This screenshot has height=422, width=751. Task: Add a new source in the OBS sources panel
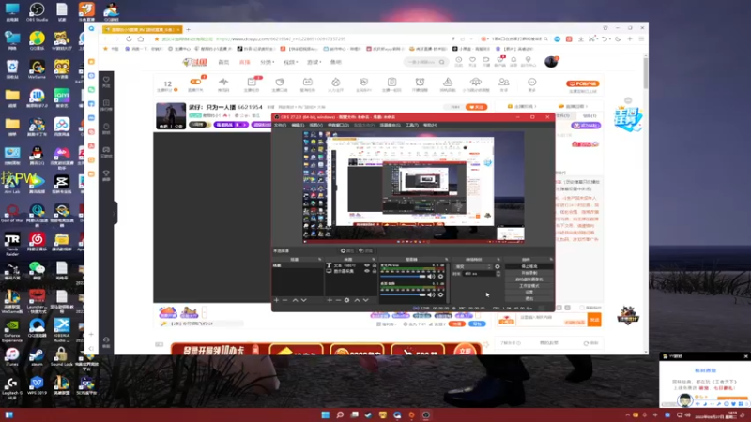pos(330,300)
